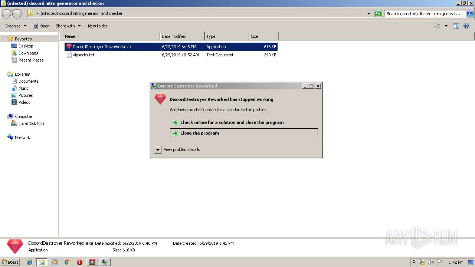Open the Pictures library
The width and height of the screenshot is (475, 267).
tap(26, 95)
